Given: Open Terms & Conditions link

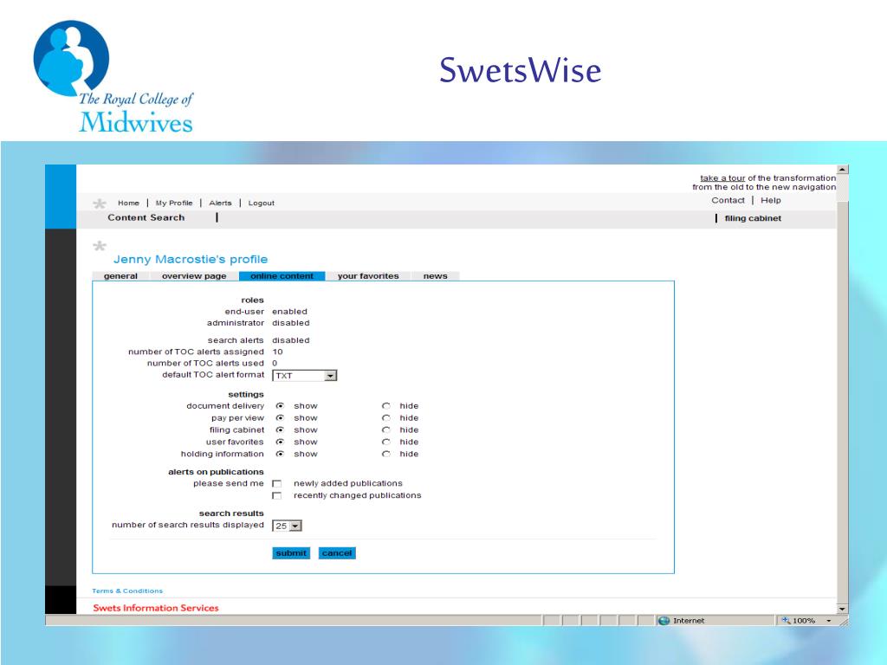Looking at the screenshot, I should pos(127,591).
